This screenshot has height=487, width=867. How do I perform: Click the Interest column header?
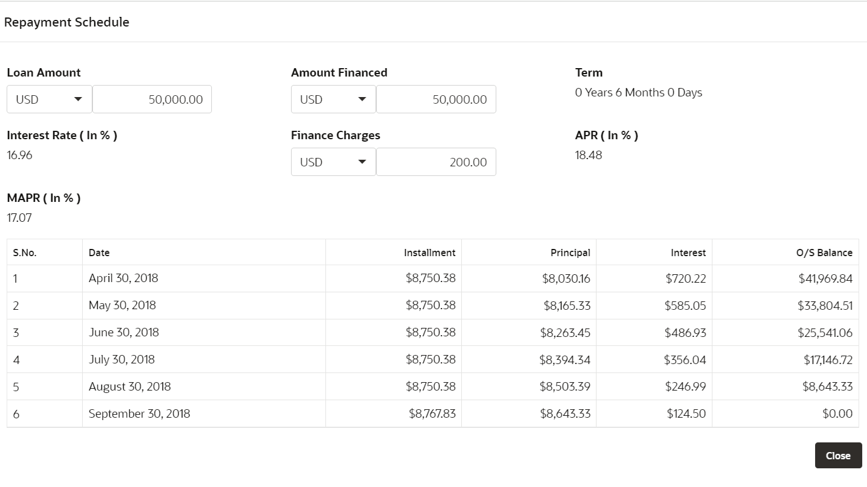[688, 252]
